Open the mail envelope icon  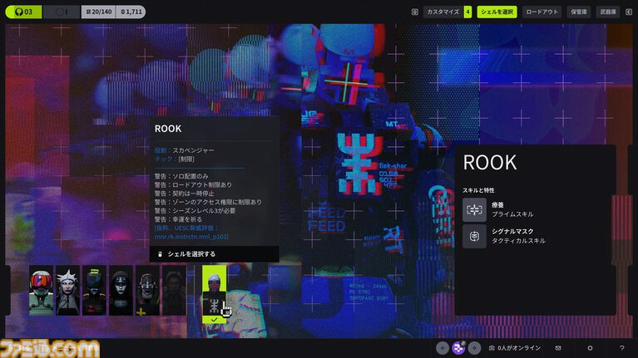click(x=558, y=348)
